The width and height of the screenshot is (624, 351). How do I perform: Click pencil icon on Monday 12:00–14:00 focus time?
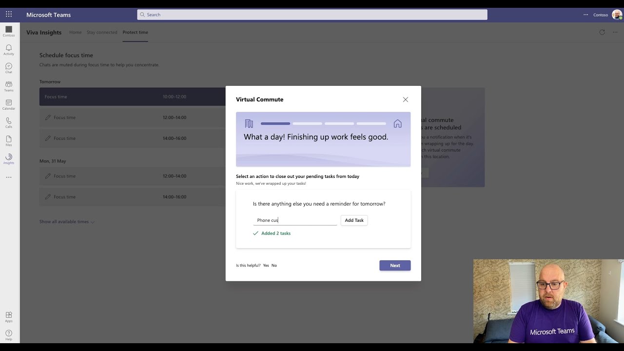48,176
